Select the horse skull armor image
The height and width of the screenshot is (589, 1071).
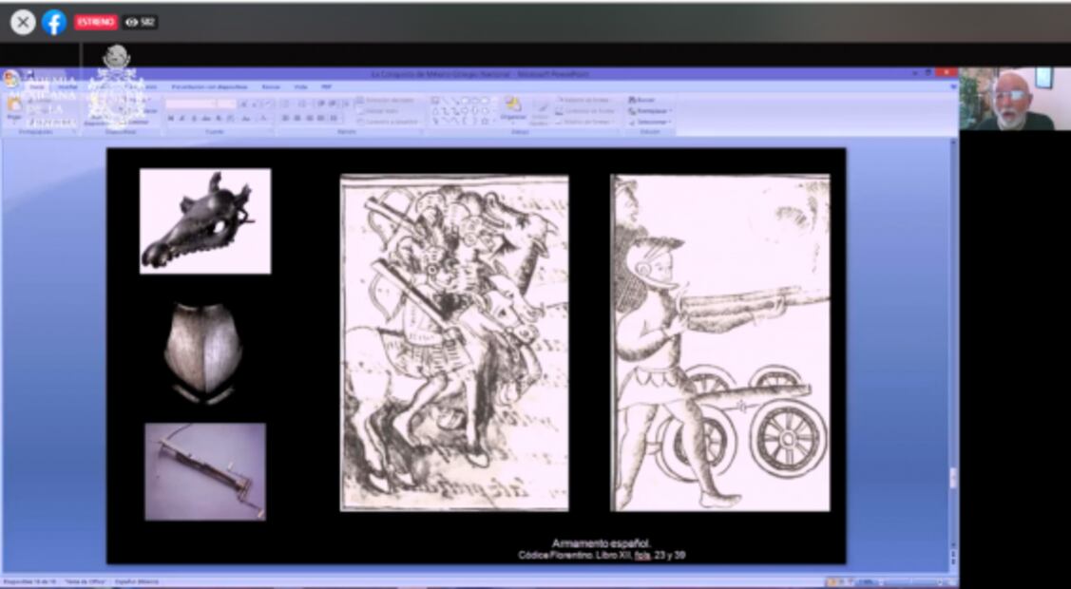[x=204, y=220]
